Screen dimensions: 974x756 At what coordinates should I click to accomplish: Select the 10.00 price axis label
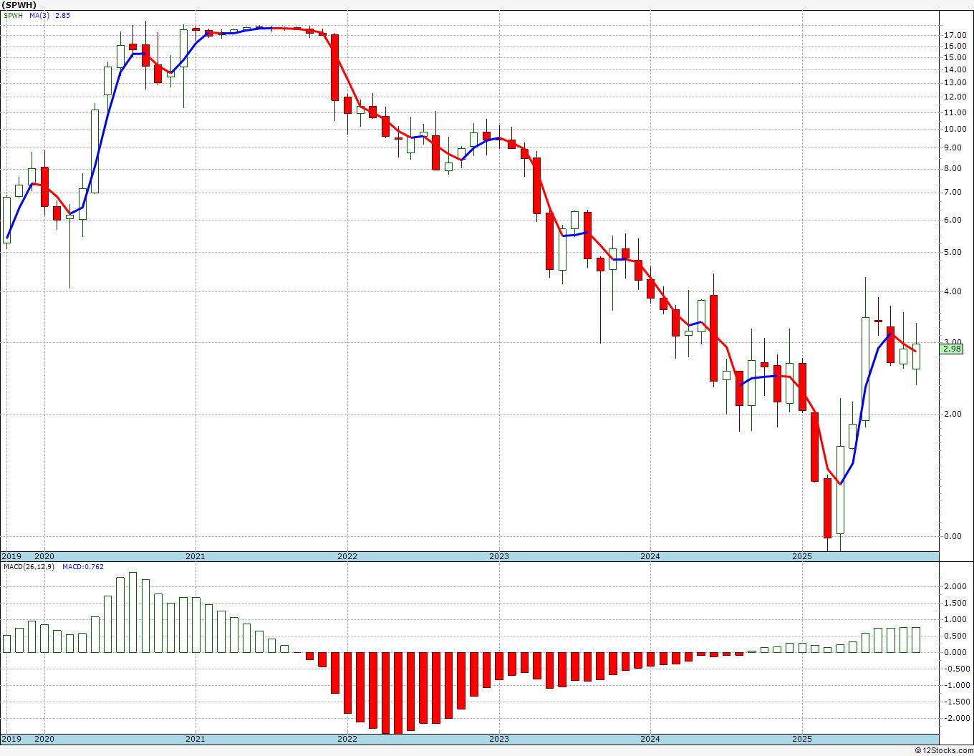point(954,129)
